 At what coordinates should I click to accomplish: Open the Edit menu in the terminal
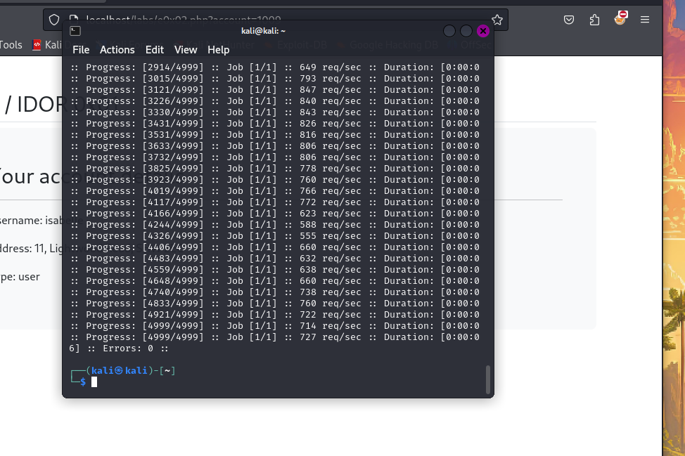(155, 50)
